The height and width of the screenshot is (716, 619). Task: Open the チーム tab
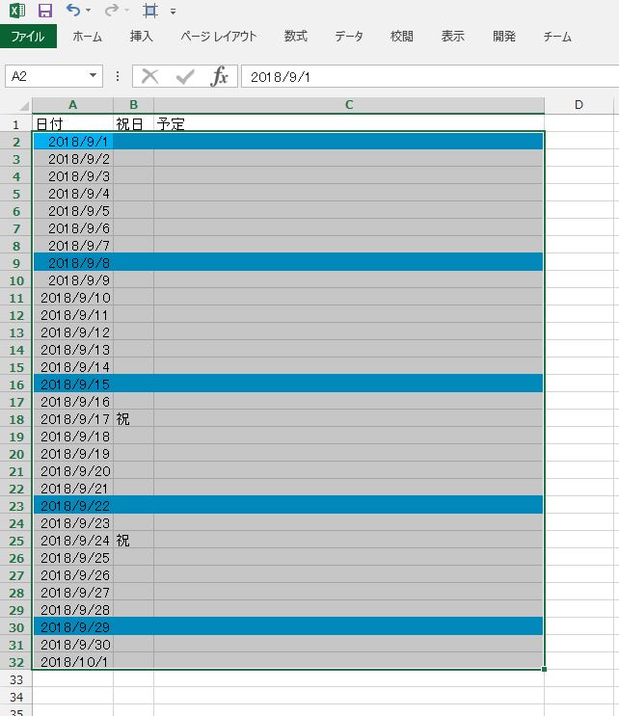(x=557, y=36)
